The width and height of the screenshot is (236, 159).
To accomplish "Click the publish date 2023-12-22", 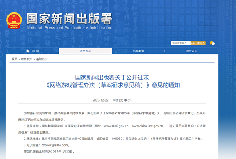I will [100, 100].
